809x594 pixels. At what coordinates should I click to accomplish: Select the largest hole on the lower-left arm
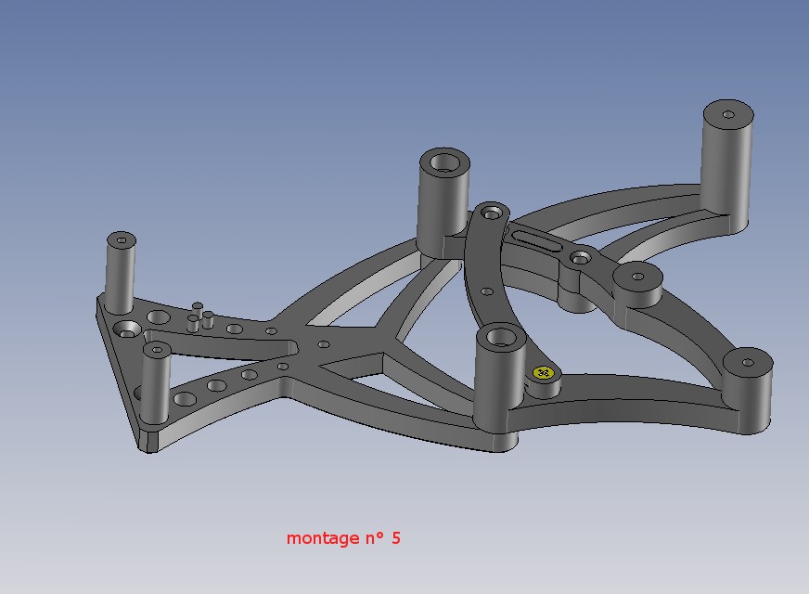pyautogui.click(x=185, y=399)
